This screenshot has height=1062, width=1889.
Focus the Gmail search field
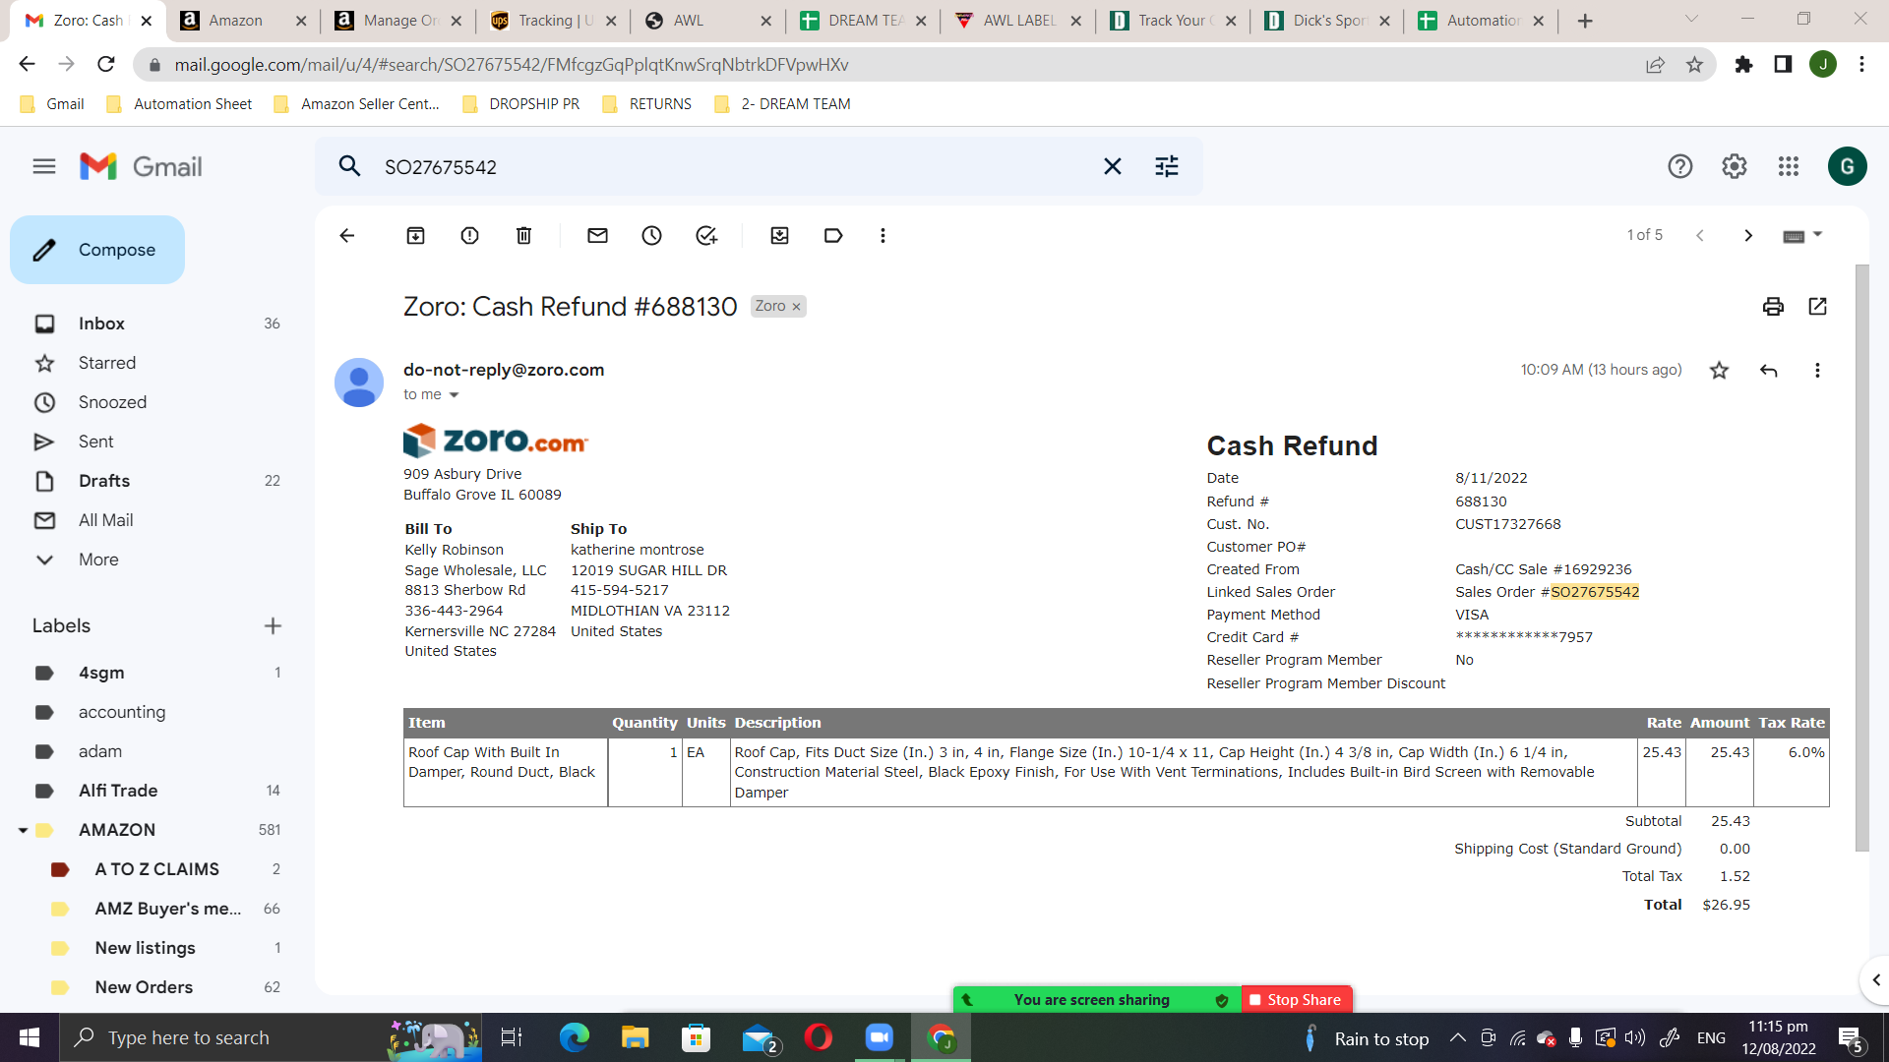click(x=738, y=166)
